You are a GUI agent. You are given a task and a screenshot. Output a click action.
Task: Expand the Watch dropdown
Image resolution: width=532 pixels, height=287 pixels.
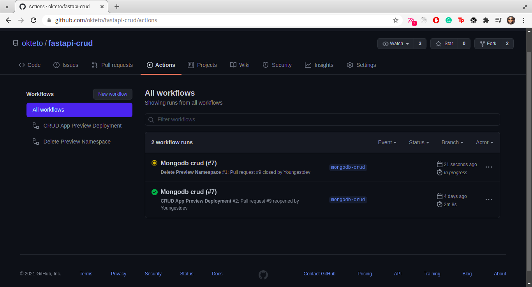[396, 44]
